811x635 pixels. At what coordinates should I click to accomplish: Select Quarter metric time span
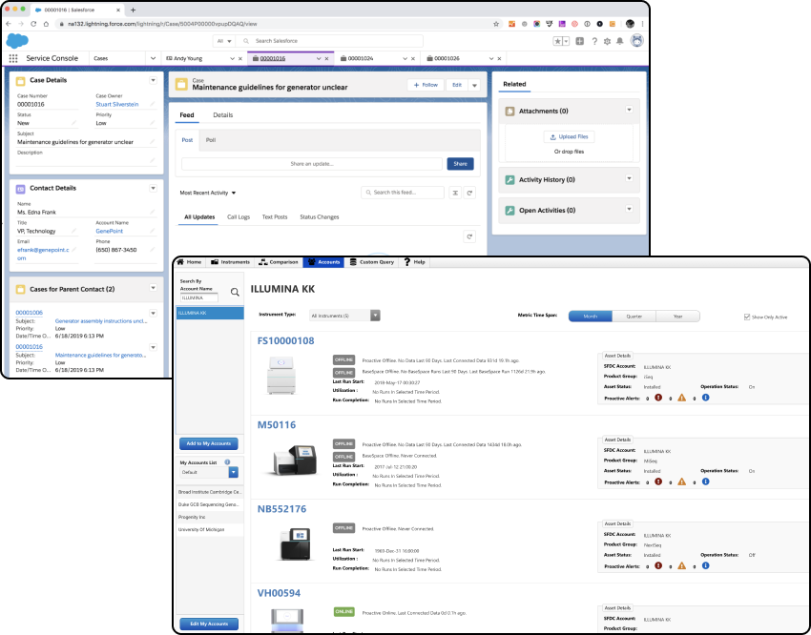click(x=634, y=317)
